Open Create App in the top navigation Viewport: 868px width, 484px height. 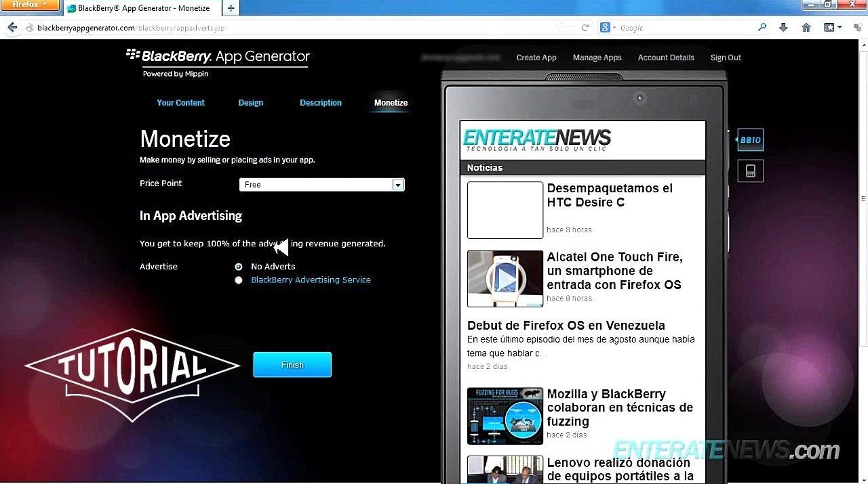(536, 58)
